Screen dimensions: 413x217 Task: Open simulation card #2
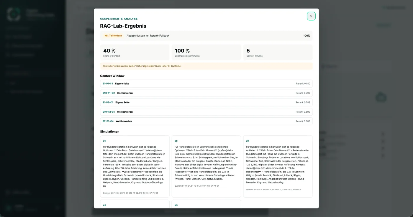pyautogui.click(x=206, y=166)
